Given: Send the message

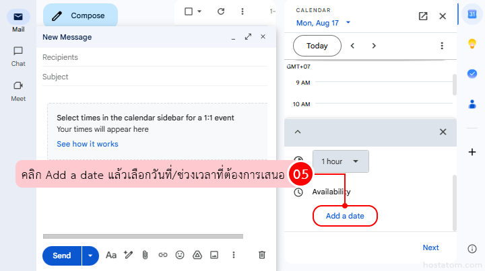Looking at the screenshot, I should 62,256.
